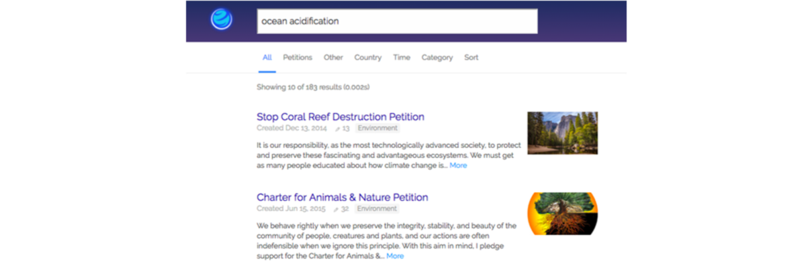
Task: Open the tree with roots thumbnail
Action: click(562, 214)
